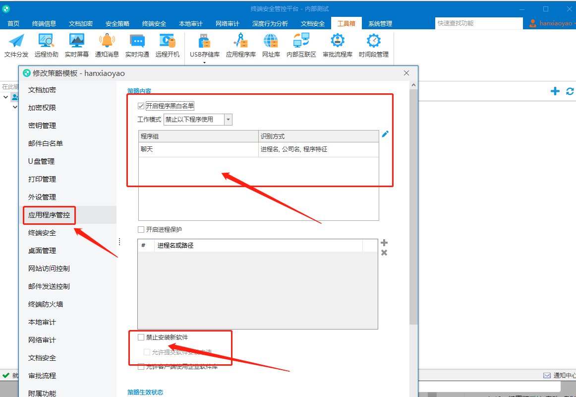
Task: Switch to the 安全策略 tab
Action: pyautogui.click(x=117, y=23)
